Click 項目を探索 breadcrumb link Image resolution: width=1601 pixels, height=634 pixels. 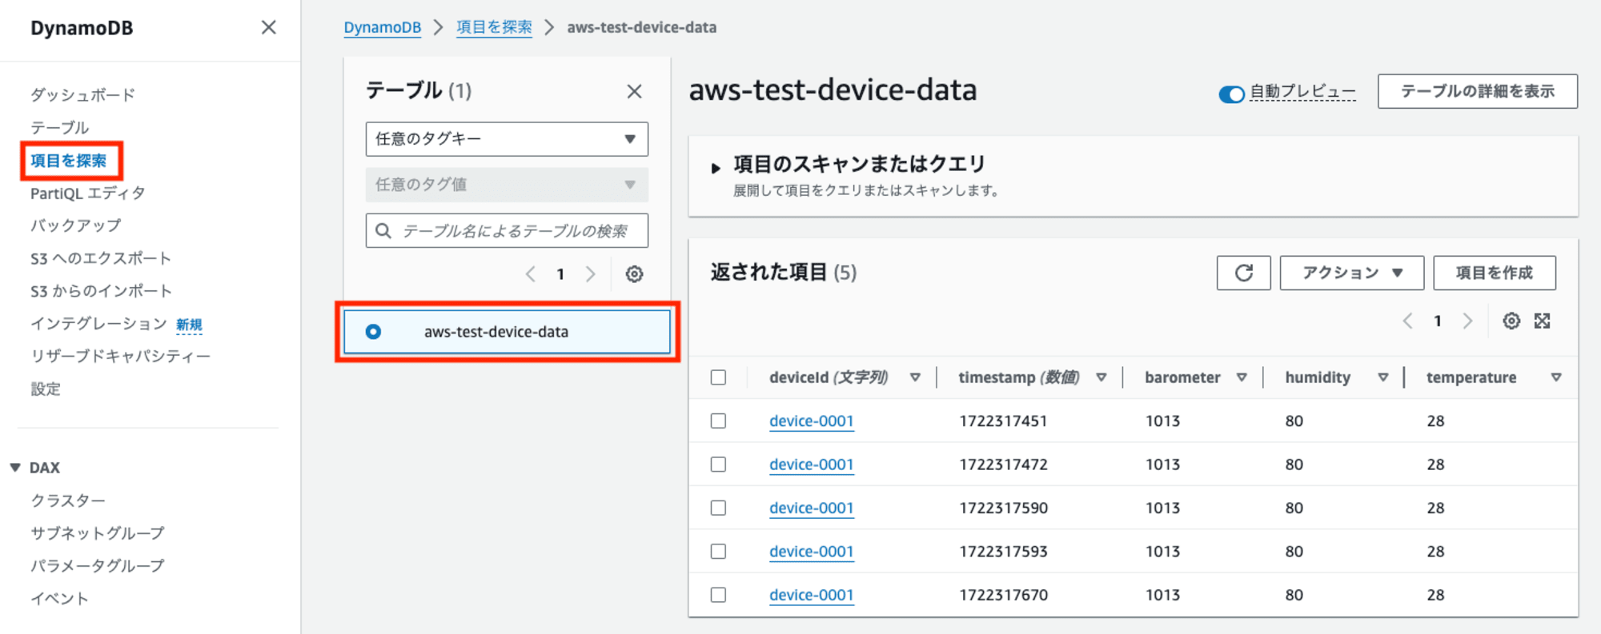(494, 27)
